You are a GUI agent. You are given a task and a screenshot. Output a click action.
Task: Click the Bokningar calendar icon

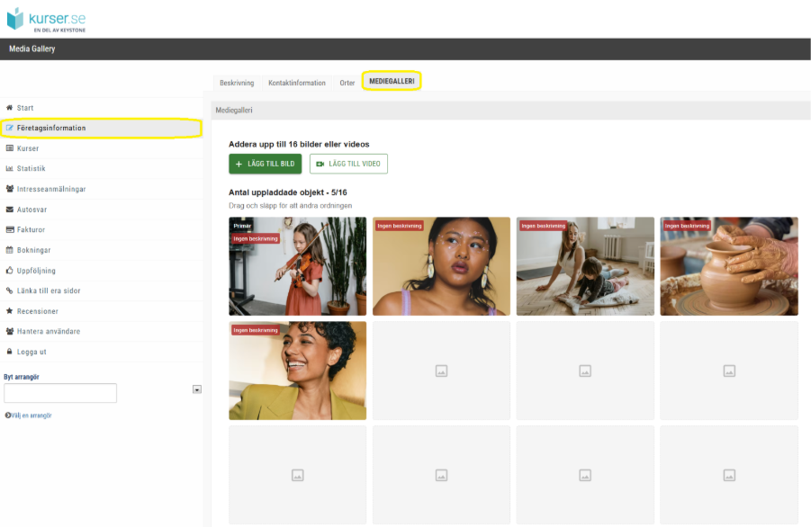point(9,249)
